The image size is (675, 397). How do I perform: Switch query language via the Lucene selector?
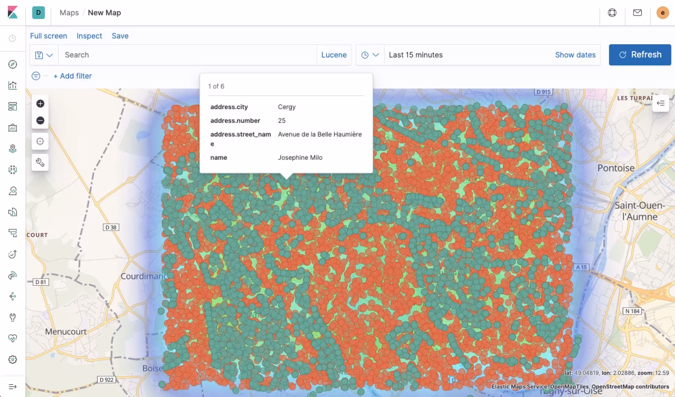(334, 55)
